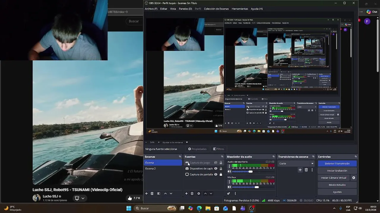Move source down in Fuentes panel
Screen dimensions: 380x213
pyautogui.click(x=211, y=193)
